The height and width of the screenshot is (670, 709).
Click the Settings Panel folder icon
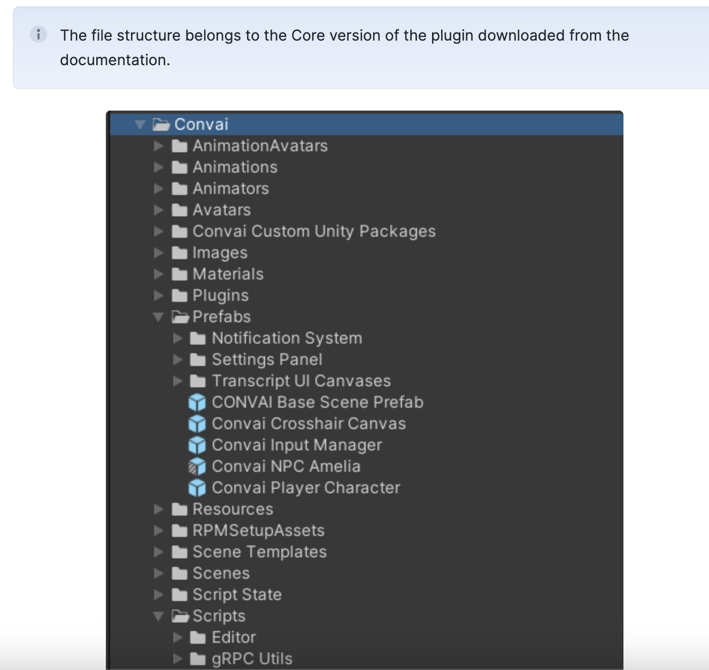tap(198, 360)
